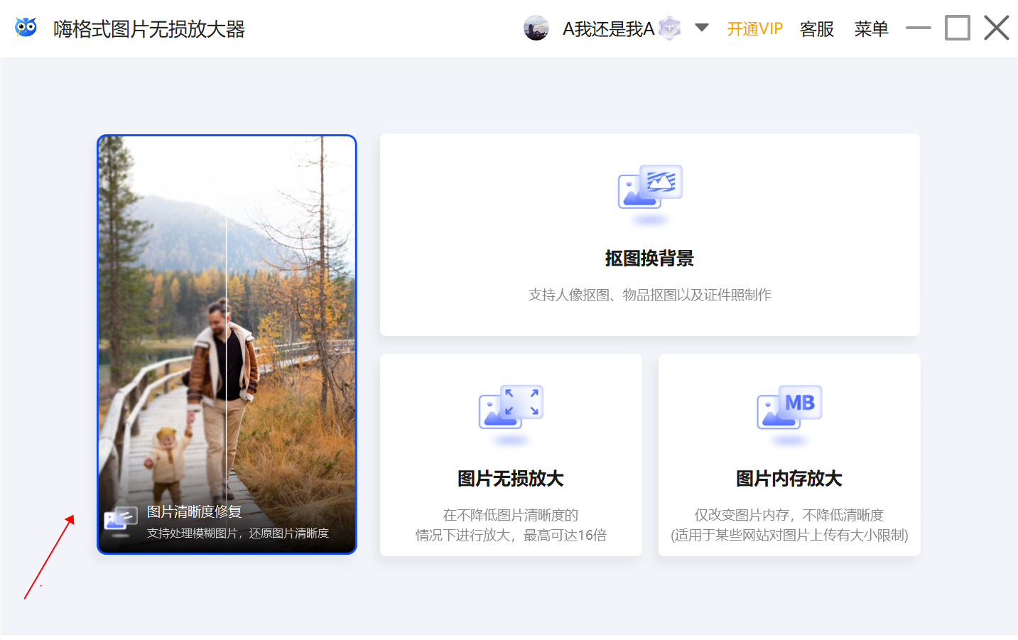
Task: Click the A我还是我A username
Action: pos(608,29)
